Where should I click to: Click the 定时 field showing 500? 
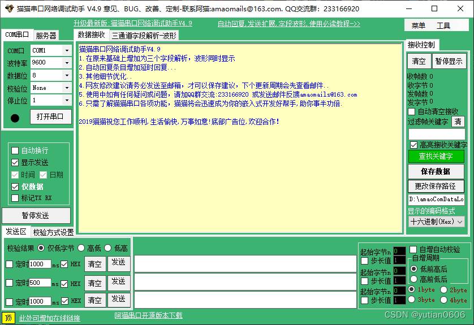(x=40, y=283)
